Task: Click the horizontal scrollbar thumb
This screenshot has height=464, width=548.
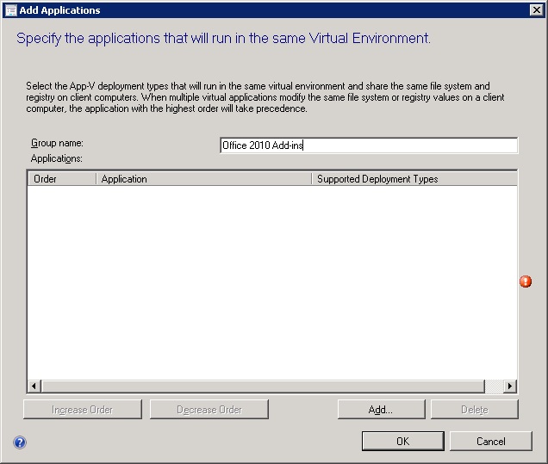Action: coord(263,387)
